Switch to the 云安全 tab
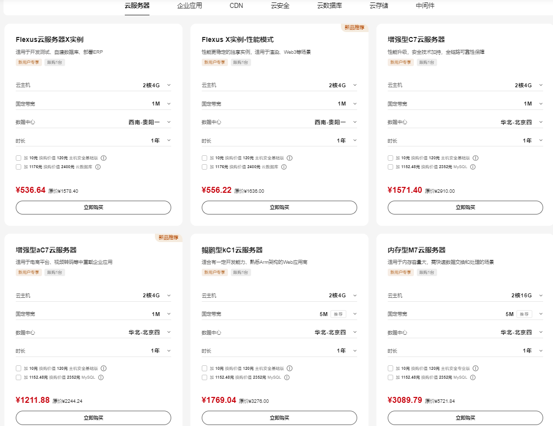 [x=280, y=5]
